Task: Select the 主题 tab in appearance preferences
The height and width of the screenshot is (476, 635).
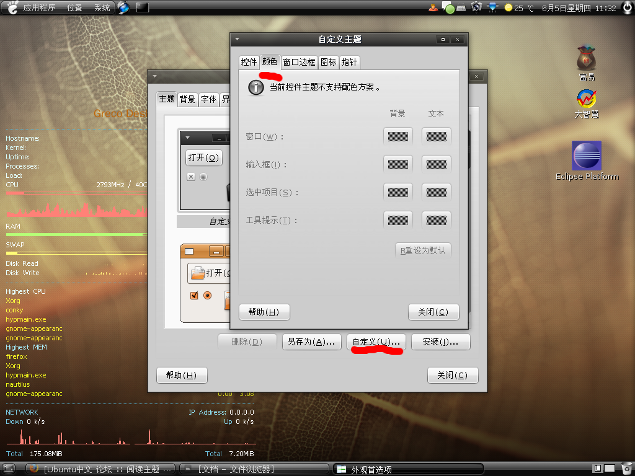Action: tap(167, 99)
